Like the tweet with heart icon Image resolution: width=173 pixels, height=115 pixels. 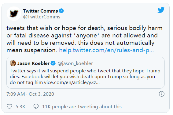pos(9,106)
